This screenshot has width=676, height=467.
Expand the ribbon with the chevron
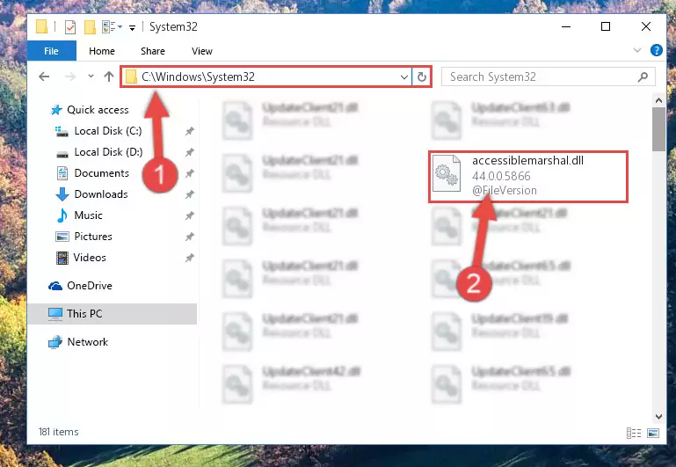click(x=636, y=50)
